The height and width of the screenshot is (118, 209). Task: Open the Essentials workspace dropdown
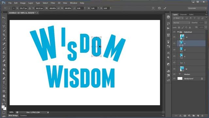point(197,8)
